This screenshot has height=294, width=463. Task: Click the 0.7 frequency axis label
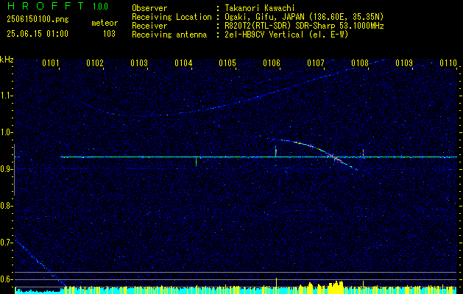(6, 243)
